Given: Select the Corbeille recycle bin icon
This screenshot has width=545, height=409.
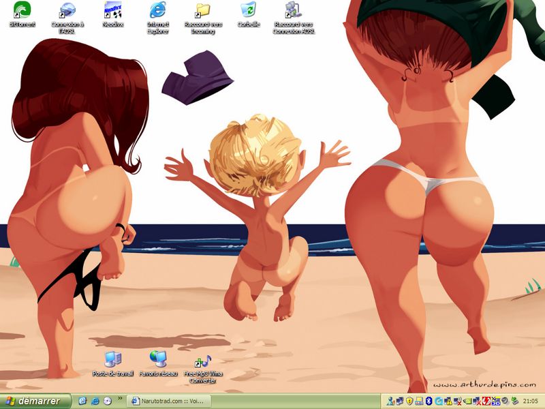Looking at the screenshot, I should pyautogui.click(x=249, y=14).
